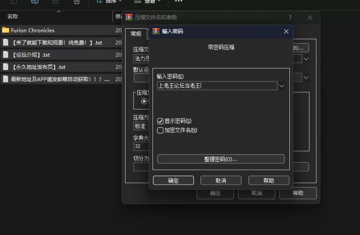Click the WinRAR icon in archive parameters title
360x235 pixels.
click(x=129, y=17)
